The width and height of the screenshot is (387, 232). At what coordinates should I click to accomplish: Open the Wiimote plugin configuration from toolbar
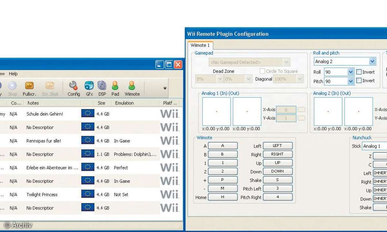click(132, 89)
